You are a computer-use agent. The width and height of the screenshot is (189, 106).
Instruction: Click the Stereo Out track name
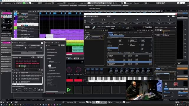[x=24, y=18]
